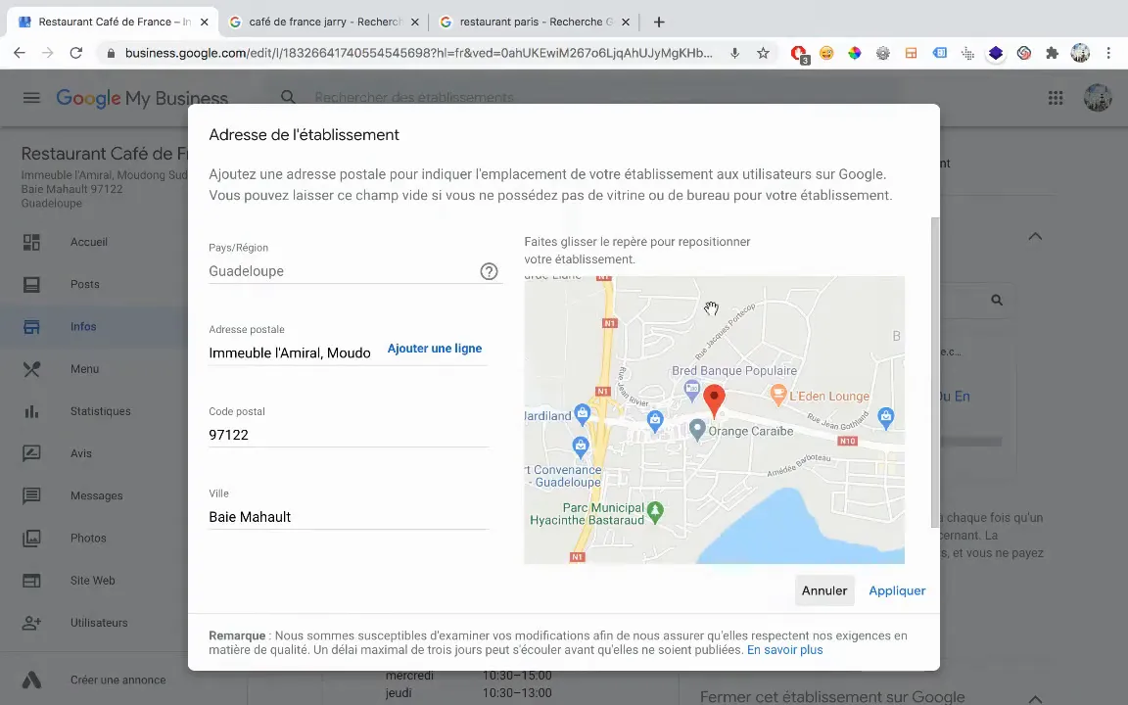
Task: Click the Site Web icon
Action: [x=31, y=581]
